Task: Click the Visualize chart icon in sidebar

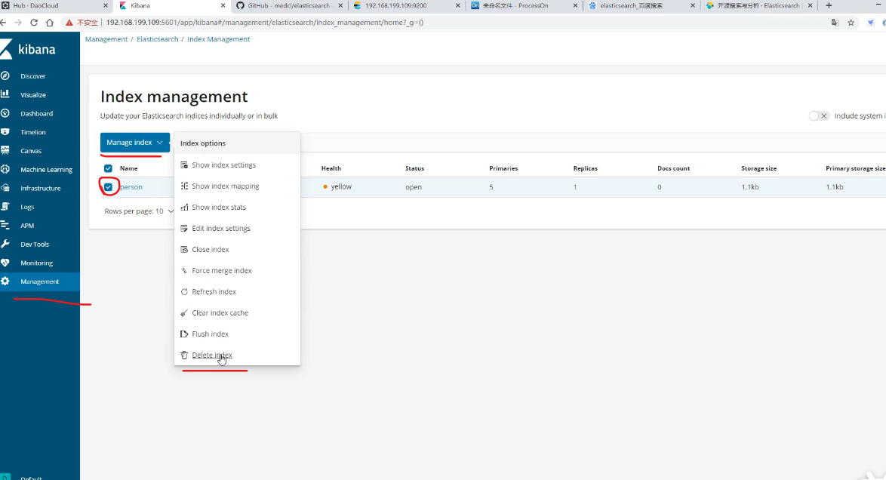Action: (5, 95)
